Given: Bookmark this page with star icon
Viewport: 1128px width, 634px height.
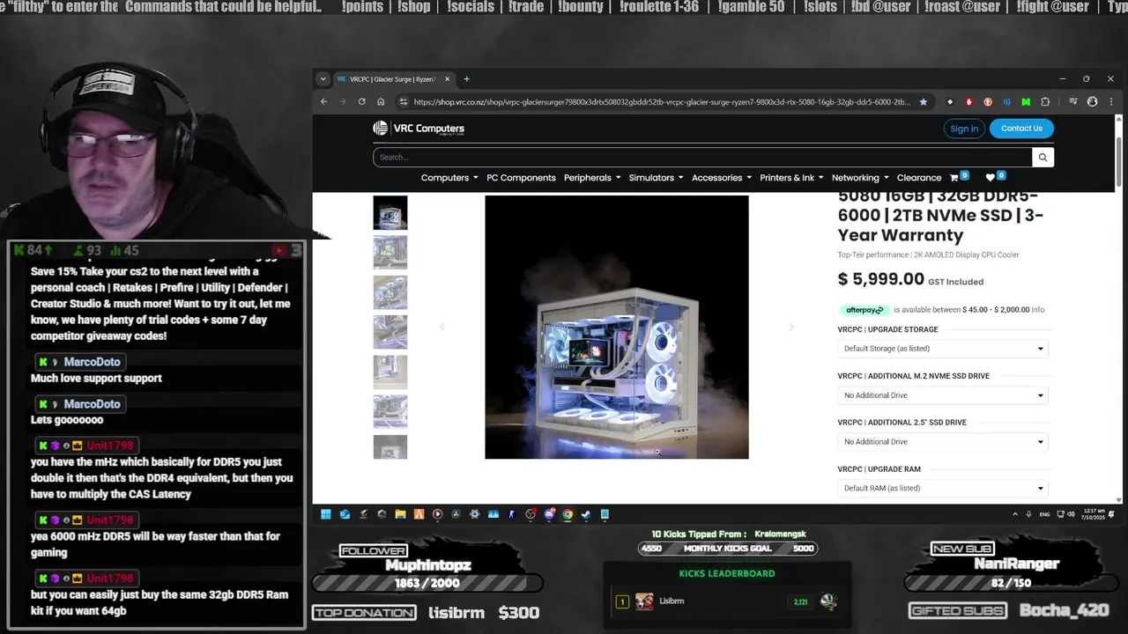Looking at the screenshot, I should (x=923, y=101).
